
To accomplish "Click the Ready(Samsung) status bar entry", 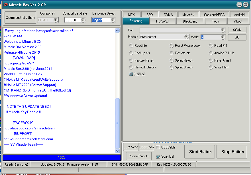I will (16, 164).
